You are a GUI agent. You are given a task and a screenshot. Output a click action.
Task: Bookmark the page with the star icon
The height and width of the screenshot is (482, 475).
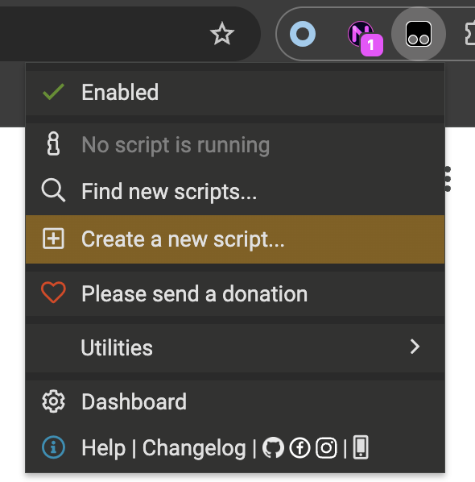[x=222, y=34]
